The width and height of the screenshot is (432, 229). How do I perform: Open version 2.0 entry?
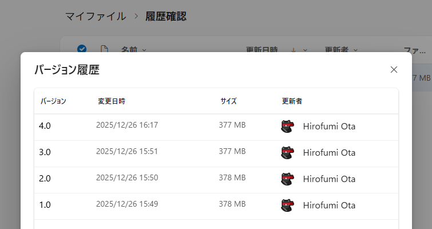coord(45,179)
